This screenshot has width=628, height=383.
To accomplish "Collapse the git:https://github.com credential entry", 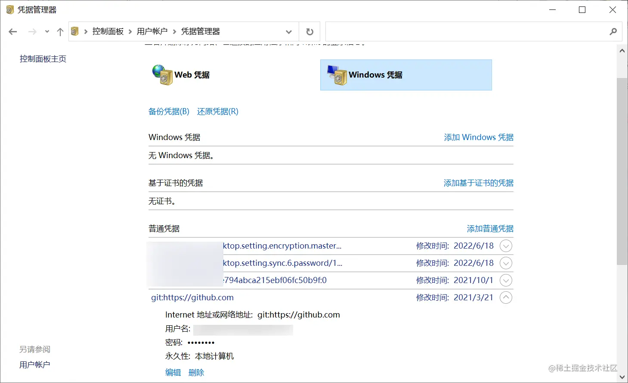I will click(x=506, y=298).
